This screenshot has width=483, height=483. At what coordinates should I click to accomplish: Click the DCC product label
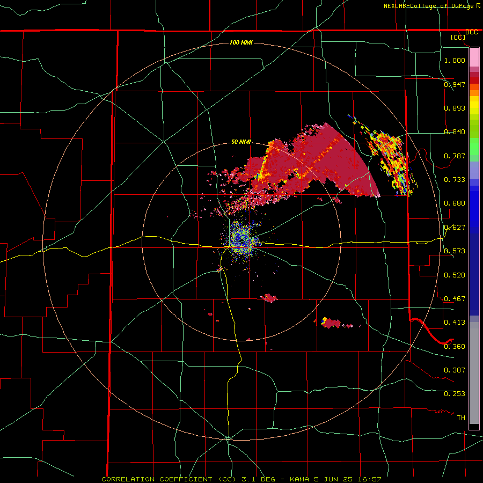471,32
